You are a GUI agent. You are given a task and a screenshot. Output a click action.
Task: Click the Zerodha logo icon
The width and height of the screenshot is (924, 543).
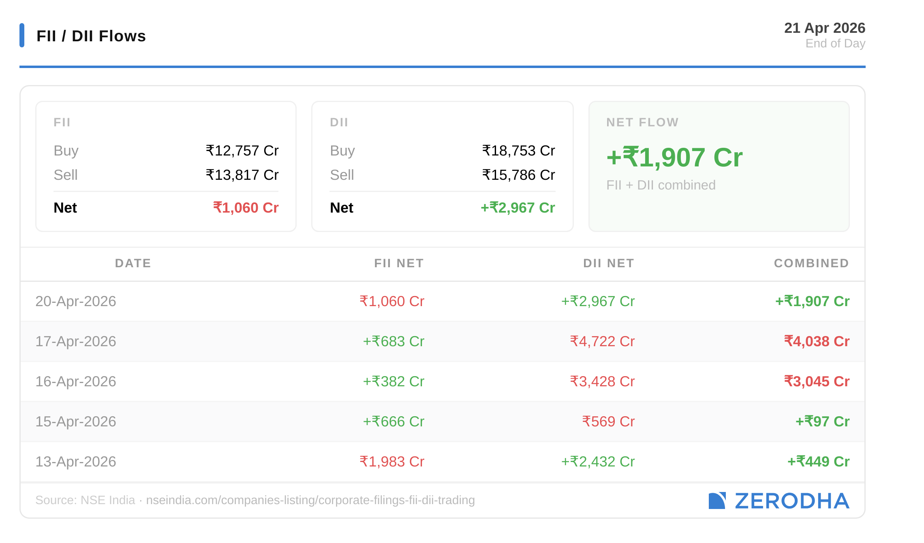pos(717,501)
